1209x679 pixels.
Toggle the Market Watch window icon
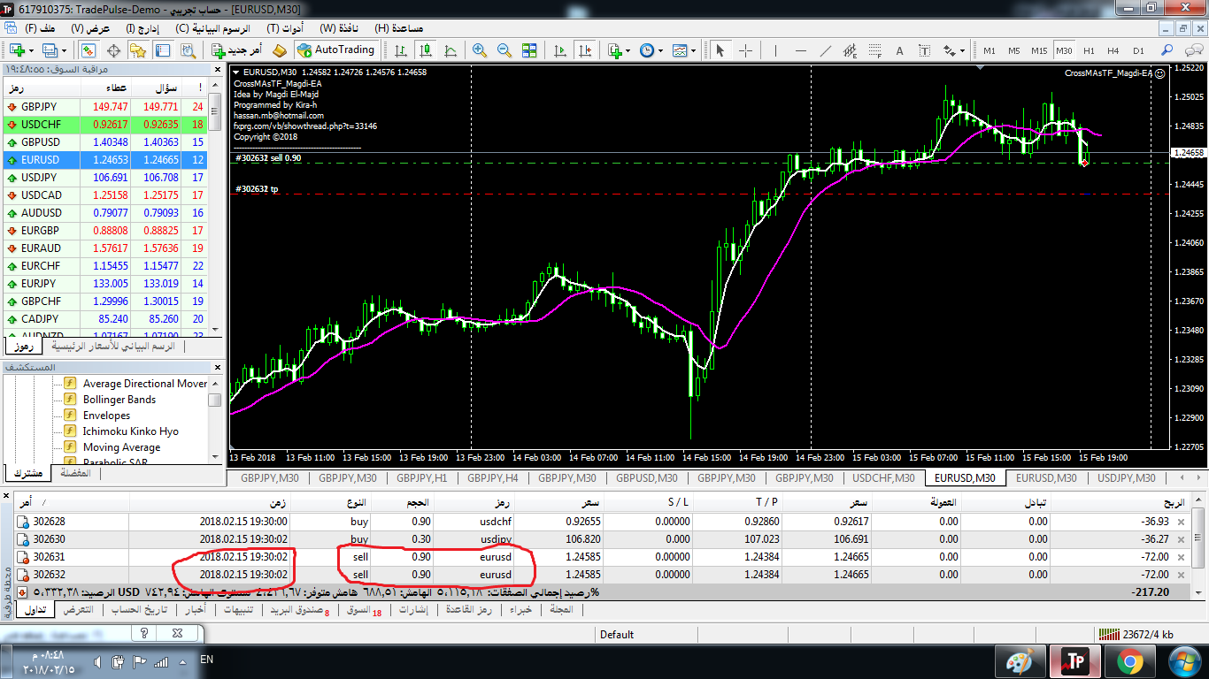(87, 50)
